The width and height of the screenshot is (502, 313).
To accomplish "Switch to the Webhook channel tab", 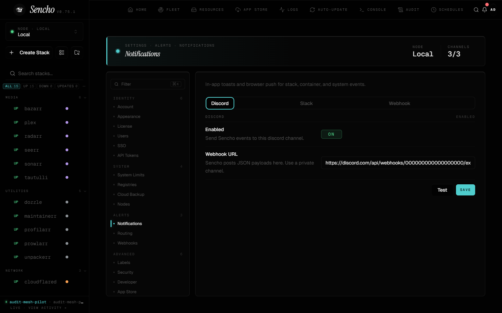I will (400, 103).
